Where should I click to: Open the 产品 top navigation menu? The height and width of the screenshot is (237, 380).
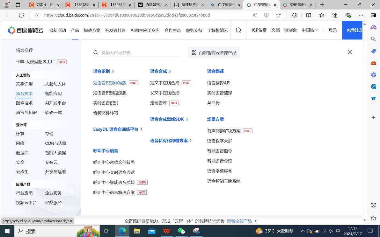(x=75, y=30)
